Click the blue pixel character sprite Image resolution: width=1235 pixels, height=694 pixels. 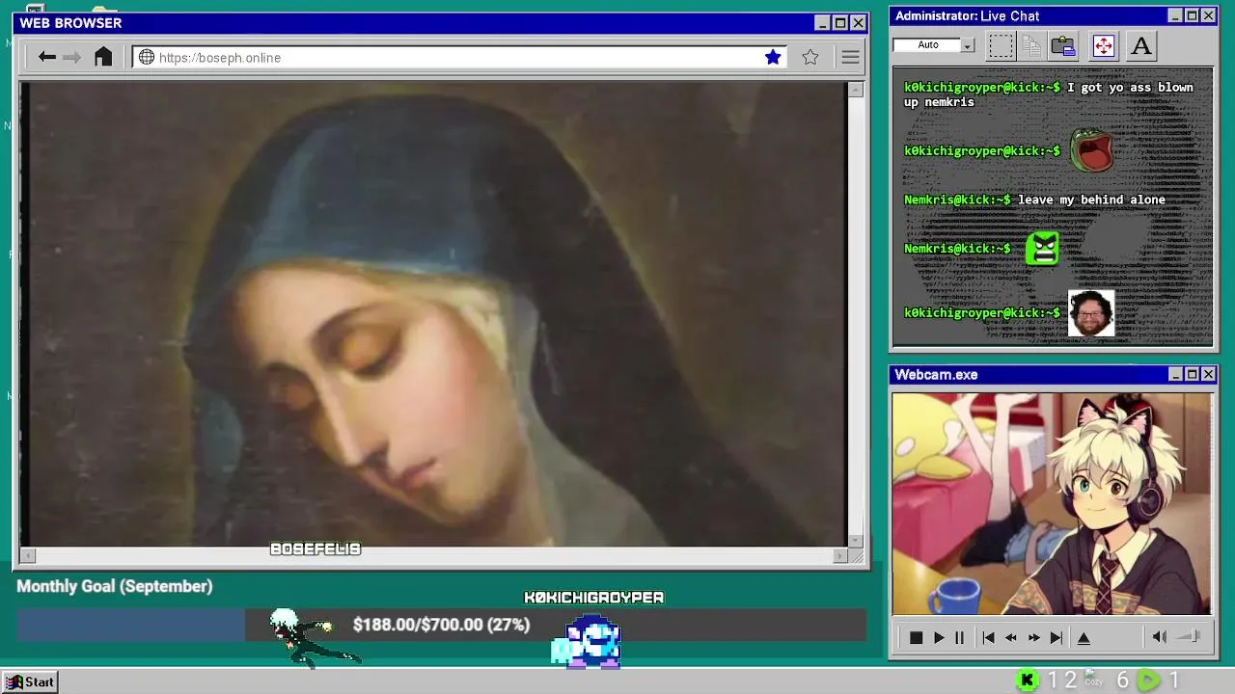click(588, 640)
